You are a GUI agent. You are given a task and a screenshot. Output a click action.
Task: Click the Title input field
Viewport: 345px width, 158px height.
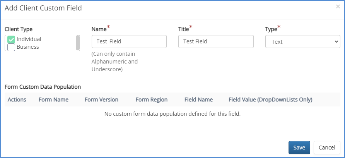click(215, 41)
